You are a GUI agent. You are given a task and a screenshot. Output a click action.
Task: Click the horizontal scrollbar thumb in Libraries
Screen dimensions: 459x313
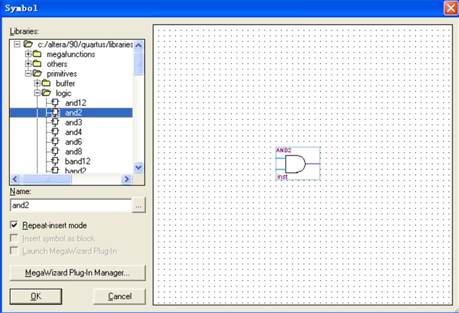[46, 179]
